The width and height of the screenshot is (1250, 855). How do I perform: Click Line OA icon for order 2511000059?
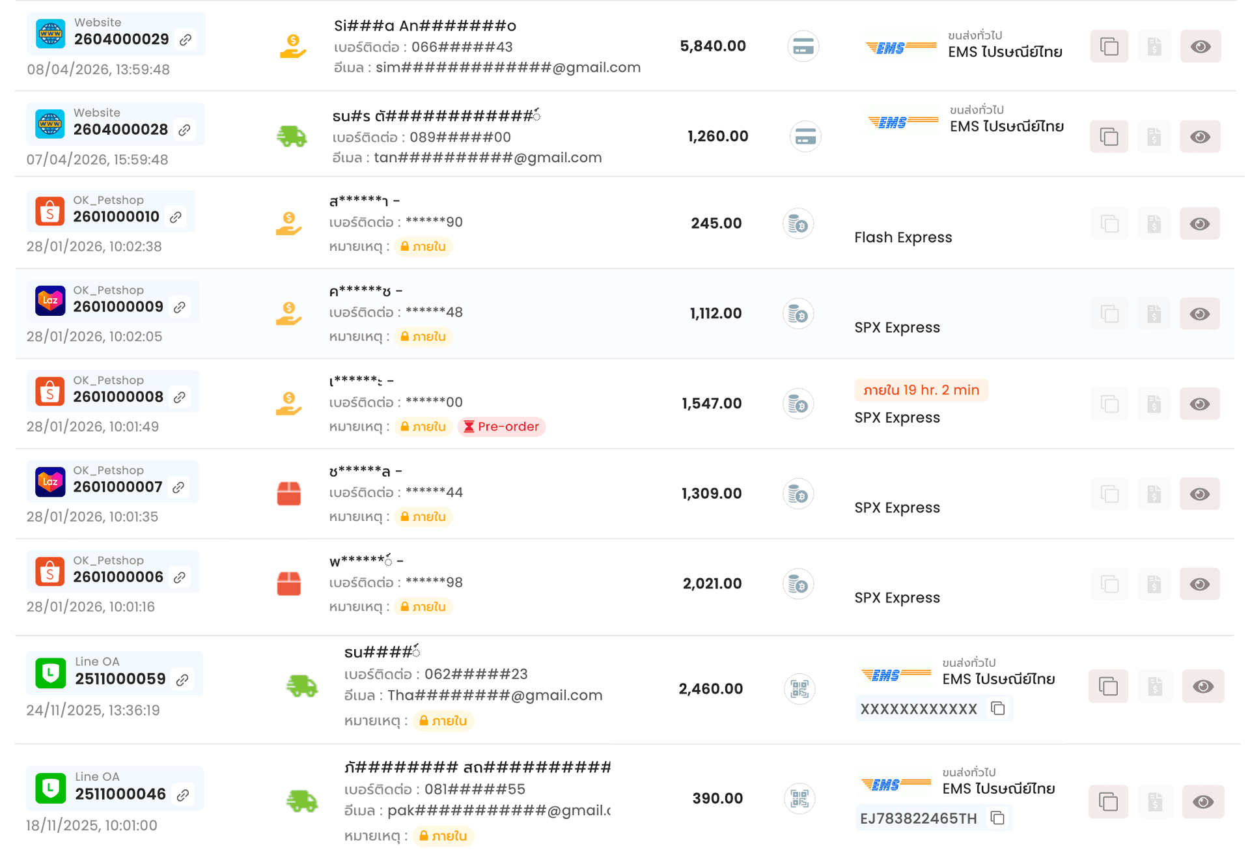[x=50, y=673]
